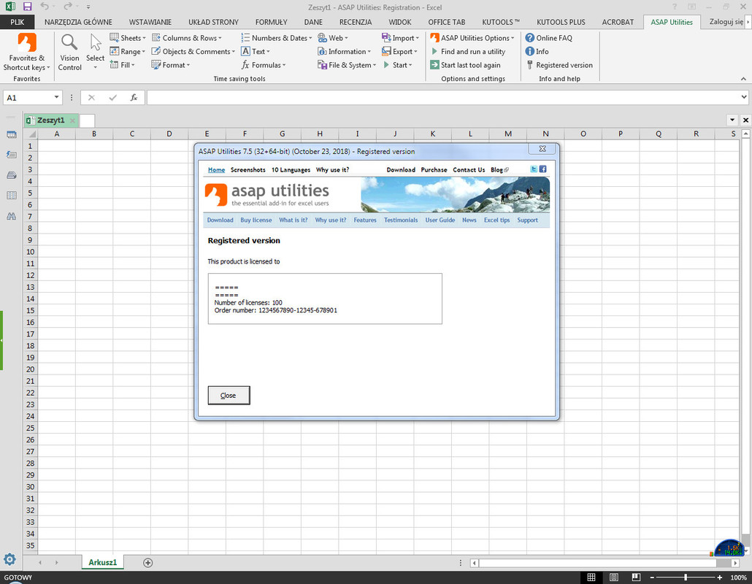Viewport: 752px width, 584px height.
Task: Select the Arkusz1 sheet tab
Action: coord(103,562)
